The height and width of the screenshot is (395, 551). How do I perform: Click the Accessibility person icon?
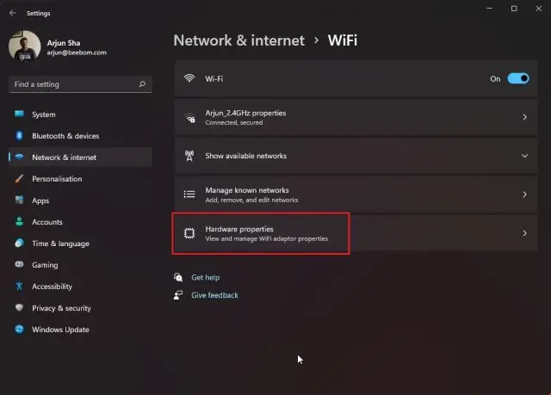[x=19, y=287]
